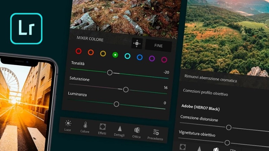Open the Ottica optics panel
Viewport: 269px width, 151px height.
coord(137,132)
